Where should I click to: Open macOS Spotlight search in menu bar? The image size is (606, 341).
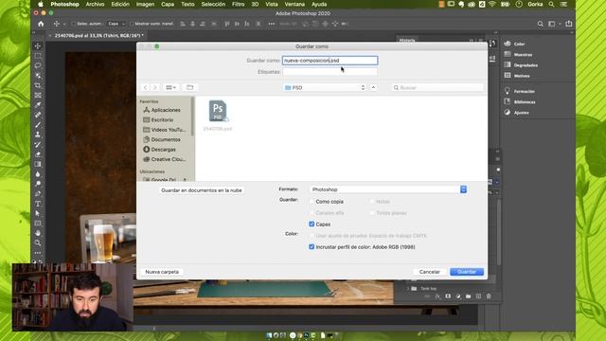[x=551, y=4]
